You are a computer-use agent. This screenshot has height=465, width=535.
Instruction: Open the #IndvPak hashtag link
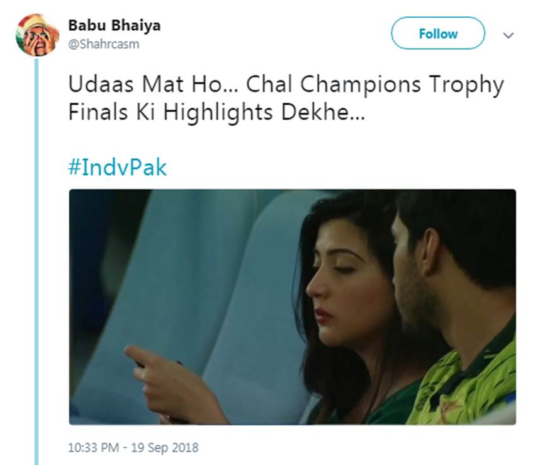[x=116, y=168]
